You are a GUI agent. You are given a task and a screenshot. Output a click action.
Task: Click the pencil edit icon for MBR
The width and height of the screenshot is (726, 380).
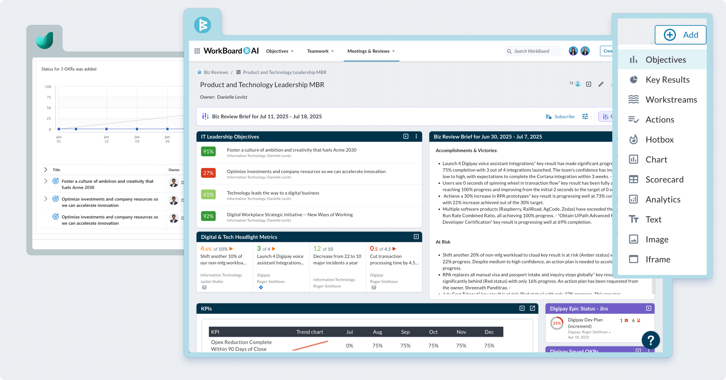point(601,84)
